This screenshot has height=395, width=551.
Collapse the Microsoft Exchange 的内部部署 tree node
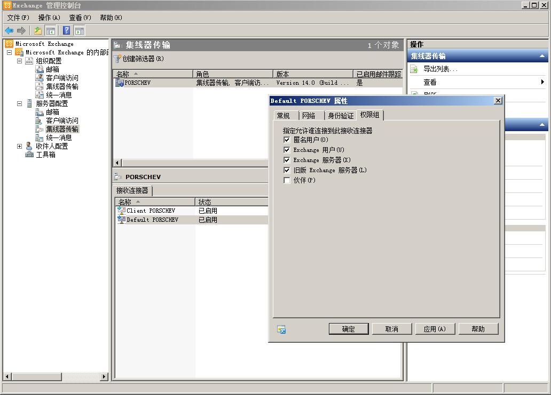click(10, 53)
